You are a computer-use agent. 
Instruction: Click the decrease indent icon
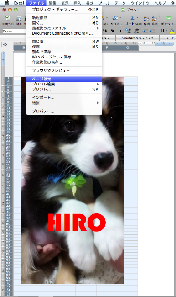(x=145, y=31)
